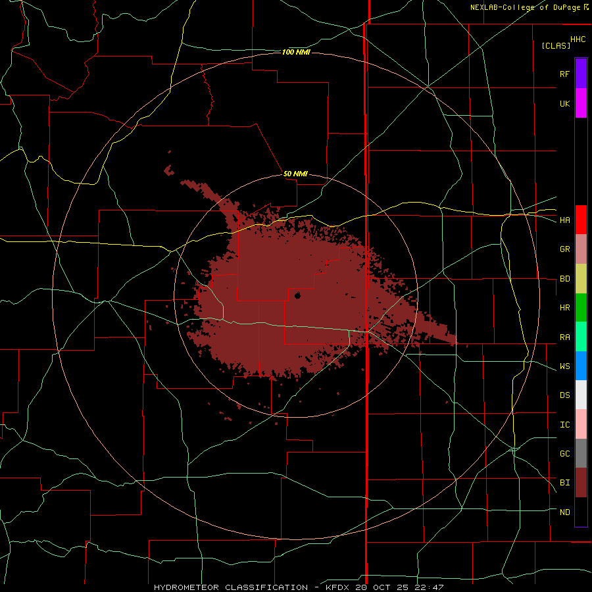The height and width of the screenshot is (592, 592).
Task: Click the 100 NMI range ring label
Action: (296, 52)
